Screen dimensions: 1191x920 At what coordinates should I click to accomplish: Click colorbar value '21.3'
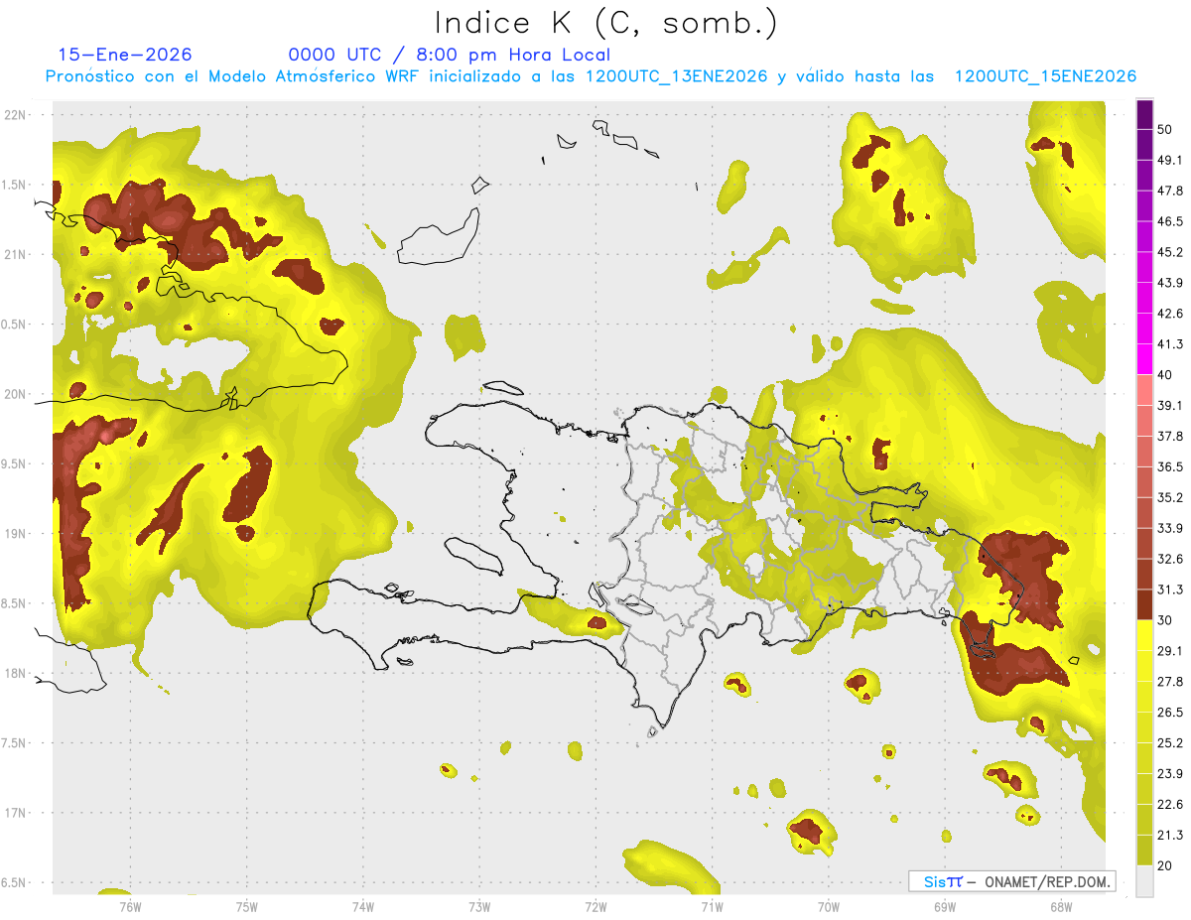(1170, 836)
